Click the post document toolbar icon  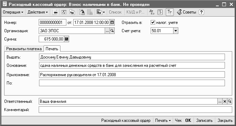click(82, 12)
